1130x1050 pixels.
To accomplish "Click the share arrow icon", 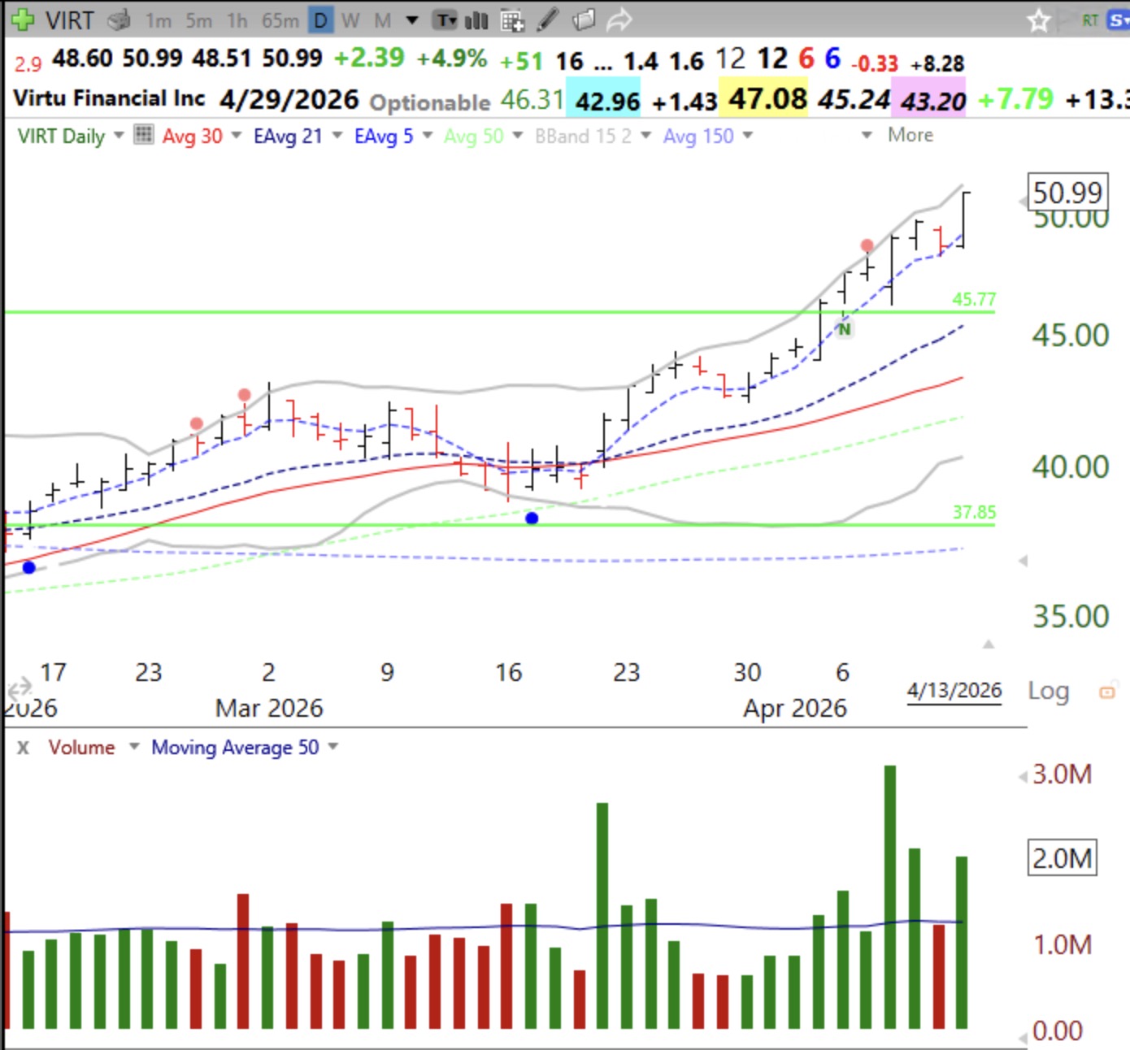I will (619, 20).
